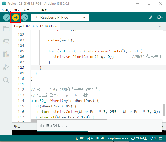The height and width of the screenshot is (142, 166).
Task: Select the Project_02_SK6812_RGB.ino tab
Action: (36, 26)
